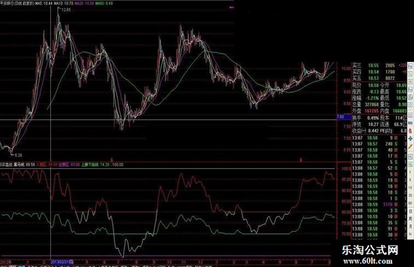Click the 换手 value 0.49%

coord(373,118)
